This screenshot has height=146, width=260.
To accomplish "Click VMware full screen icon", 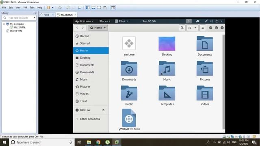I will tap(99, 8).
